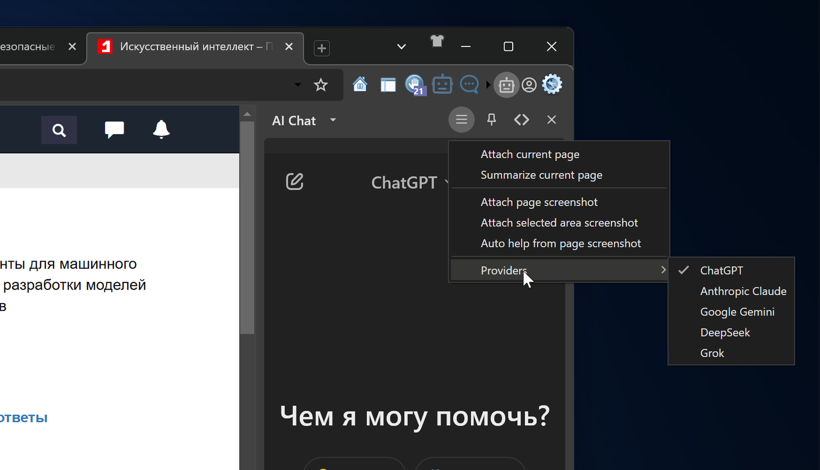This screenshot has width=820, height=470.
Task: Select 'Attach selected area screenshot'
Action: coord(559,223)
